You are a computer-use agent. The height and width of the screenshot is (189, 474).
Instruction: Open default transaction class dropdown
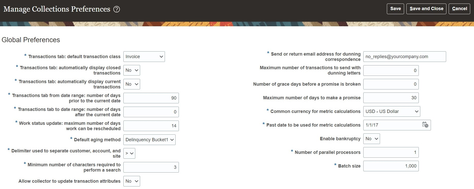144,57
